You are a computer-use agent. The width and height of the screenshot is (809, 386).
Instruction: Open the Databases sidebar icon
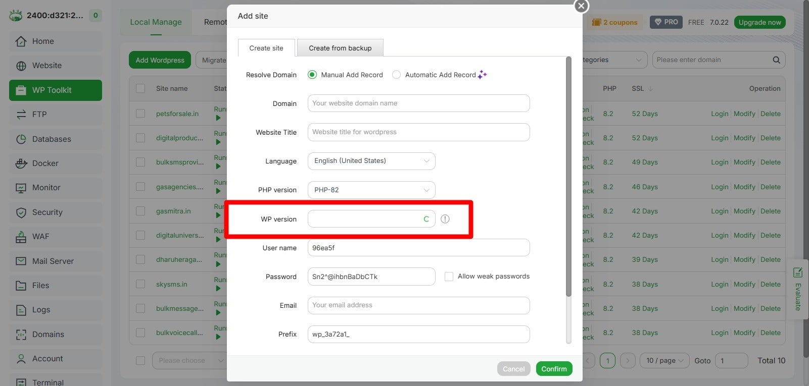(21, 139)
